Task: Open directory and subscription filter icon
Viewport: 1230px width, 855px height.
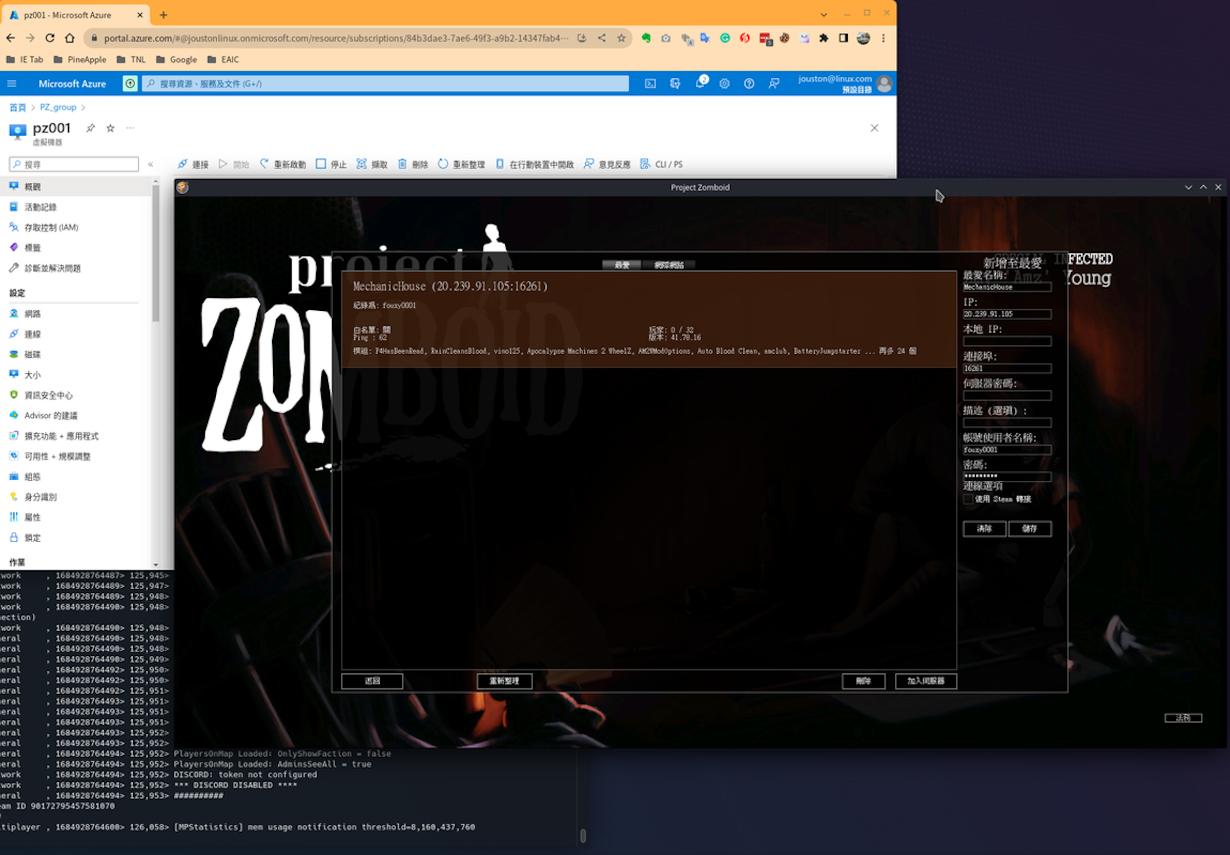Action: point(675,83)
